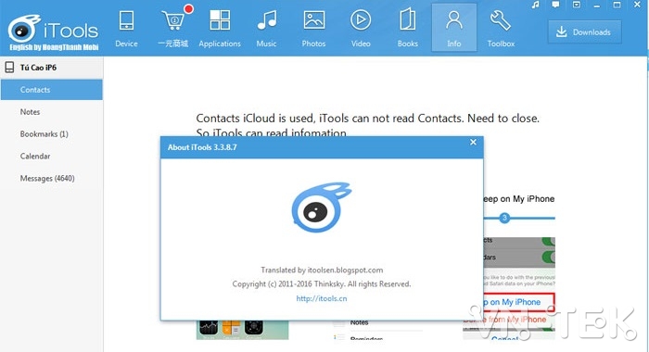Click the chat bubble feedback icon

click(556, 5)
